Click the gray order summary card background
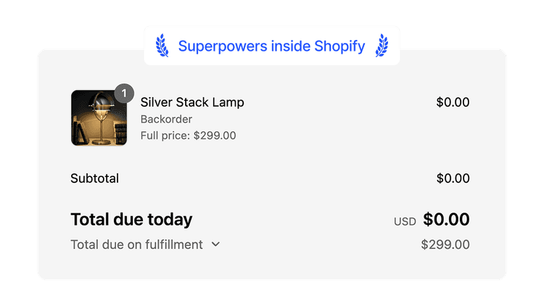Viewport: 544px width, 304px height. 272,165
